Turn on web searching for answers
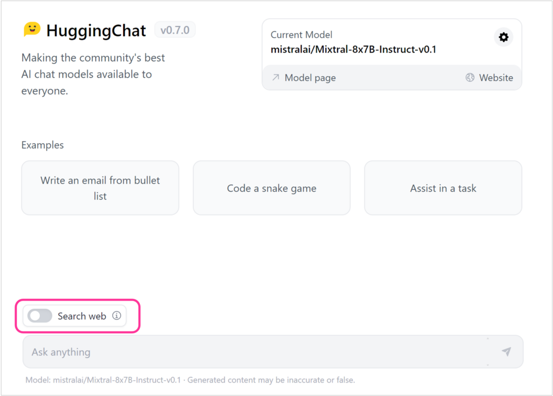The height and width of the screenshot is (396, 553). click(39, 316)
